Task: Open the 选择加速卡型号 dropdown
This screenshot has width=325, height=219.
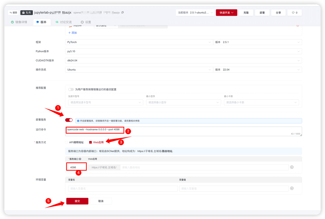Action: 106,102
